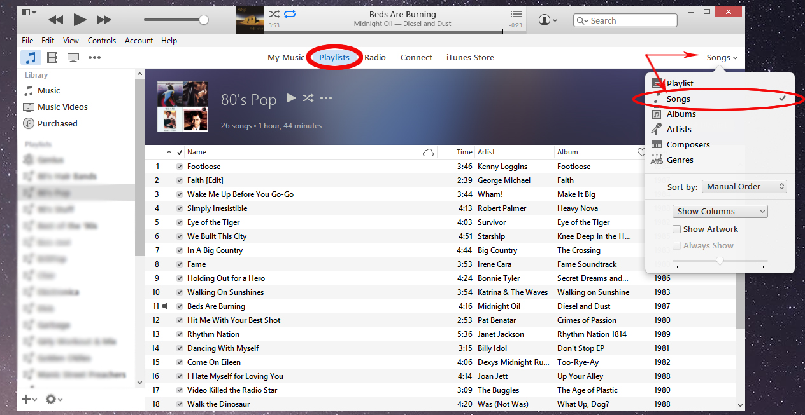
Task: Uncheck the Fame song checkbox
Action: pyautogui.click(x=180, y=264)
